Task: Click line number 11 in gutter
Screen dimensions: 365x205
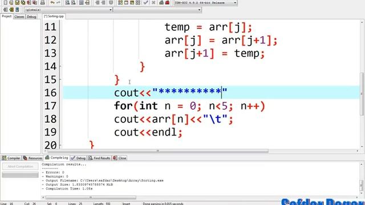Action: [x=51, y=27]
